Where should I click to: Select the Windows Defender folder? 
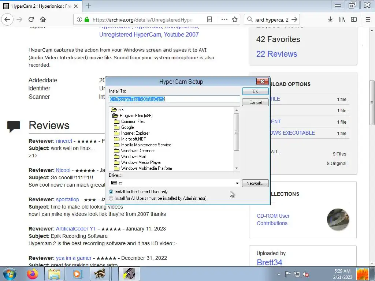tap(134, 151)
